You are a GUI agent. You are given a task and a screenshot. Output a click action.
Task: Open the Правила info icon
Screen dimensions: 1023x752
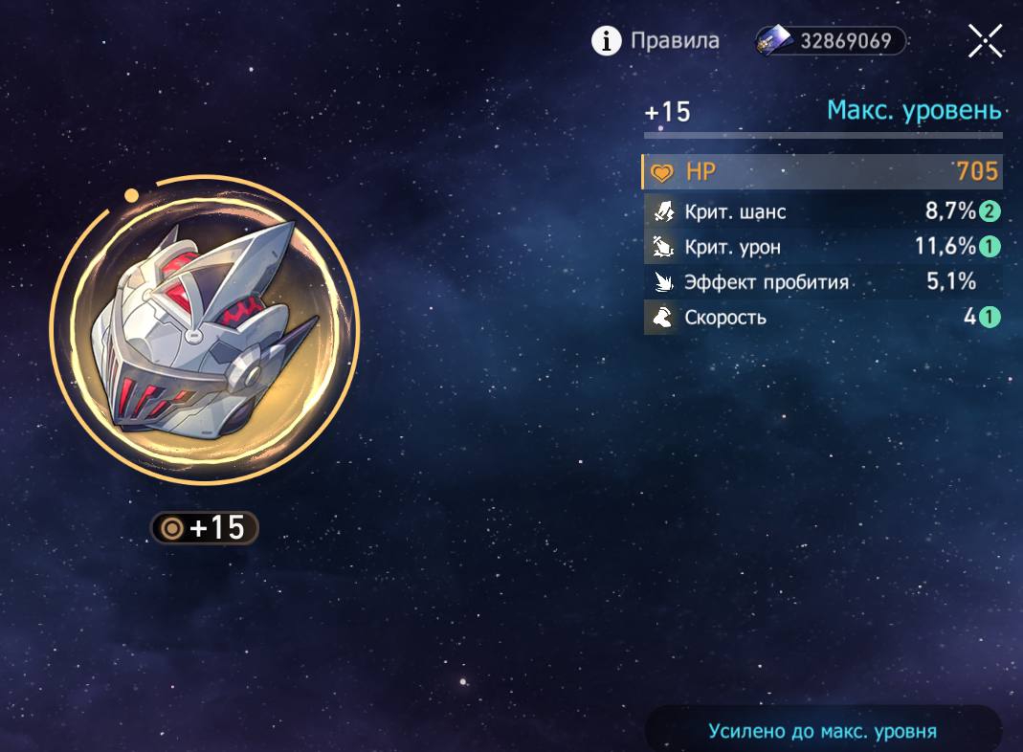tap(606, 41)
